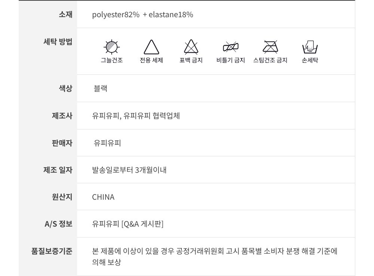Viewport: 374px width, 276px height.
Task: Click the 그늘건조 caption text
Action: (x=111, y=60)
